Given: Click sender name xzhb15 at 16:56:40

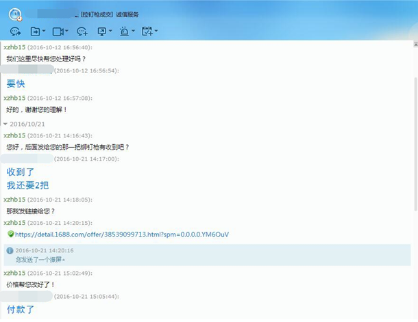Looking at the screenshot, I should click(x=14, y=48).
